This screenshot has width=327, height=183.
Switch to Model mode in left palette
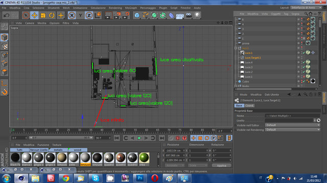coord(5,38)
